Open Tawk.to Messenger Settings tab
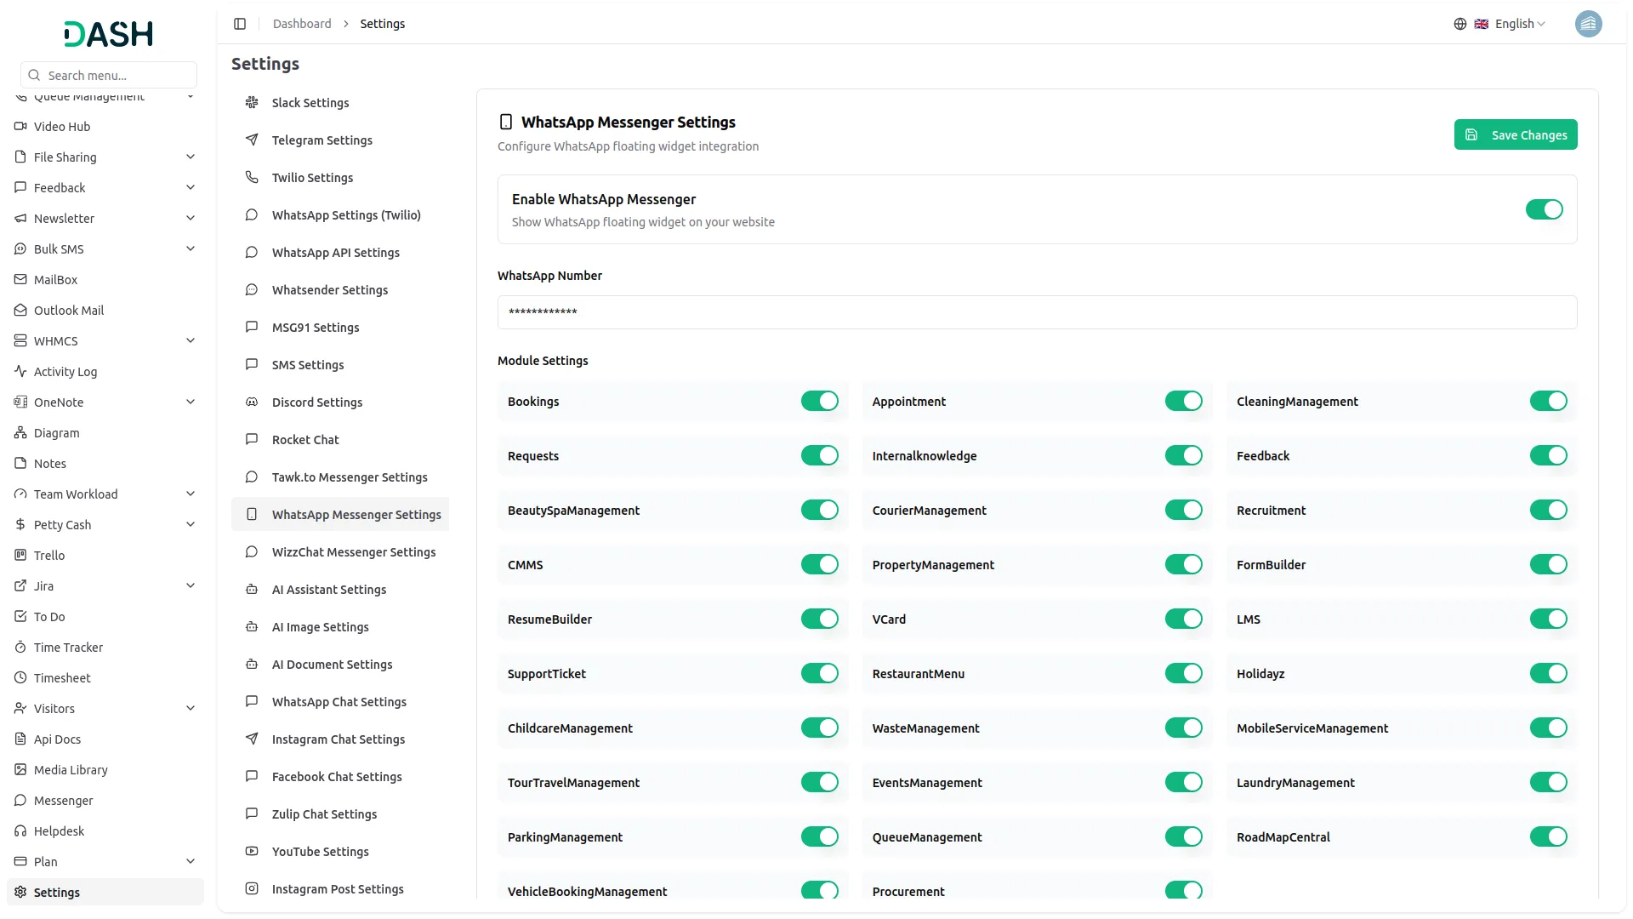1633x919 pixels. point(349,477)
